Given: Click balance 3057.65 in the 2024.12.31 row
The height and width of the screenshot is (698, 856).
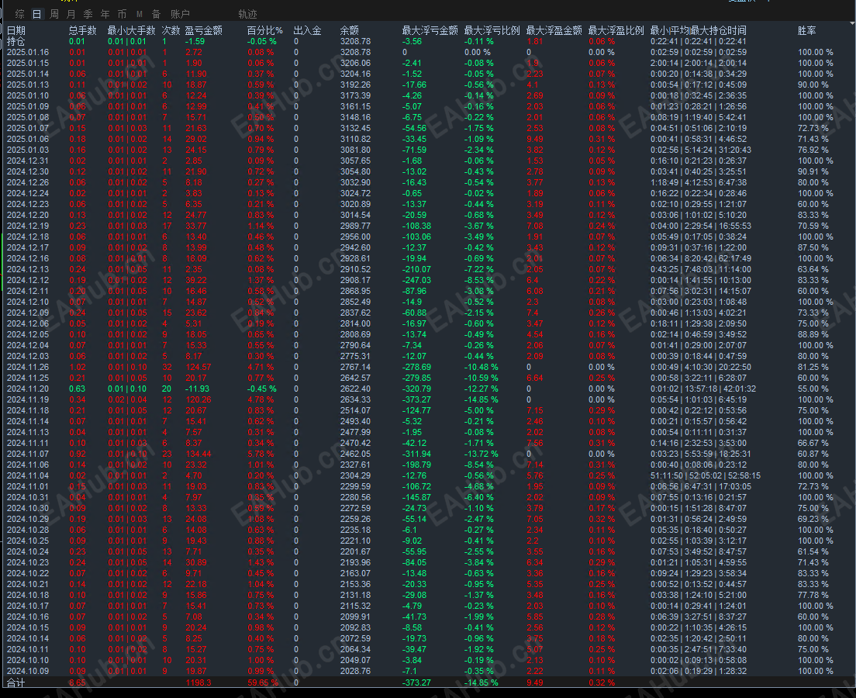Looking at the screenshot, I should click(x=355, y=161).
